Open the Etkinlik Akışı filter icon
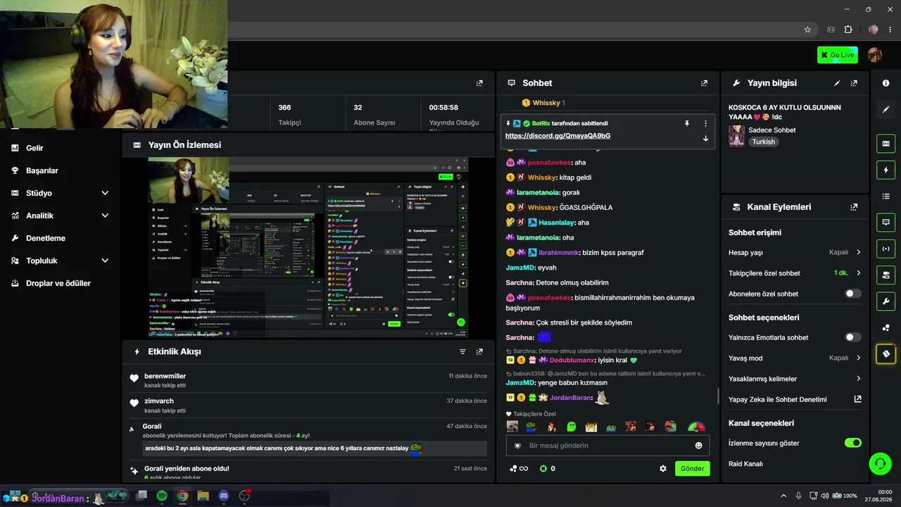The image size is (901, 507). coord(462,351)
